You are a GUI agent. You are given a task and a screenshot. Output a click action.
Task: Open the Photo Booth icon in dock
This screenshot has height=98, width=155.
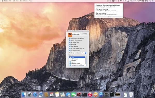coord(79,95)
